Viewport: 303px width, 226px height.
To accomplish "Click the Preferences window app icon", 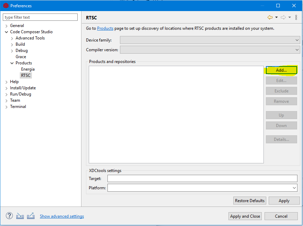I will (6, 6).
